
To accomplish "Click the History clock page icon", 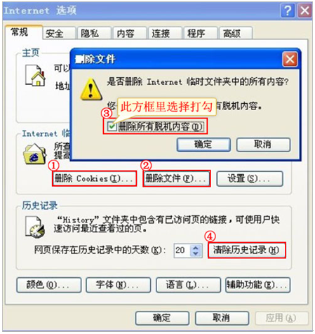I will 34,227.
